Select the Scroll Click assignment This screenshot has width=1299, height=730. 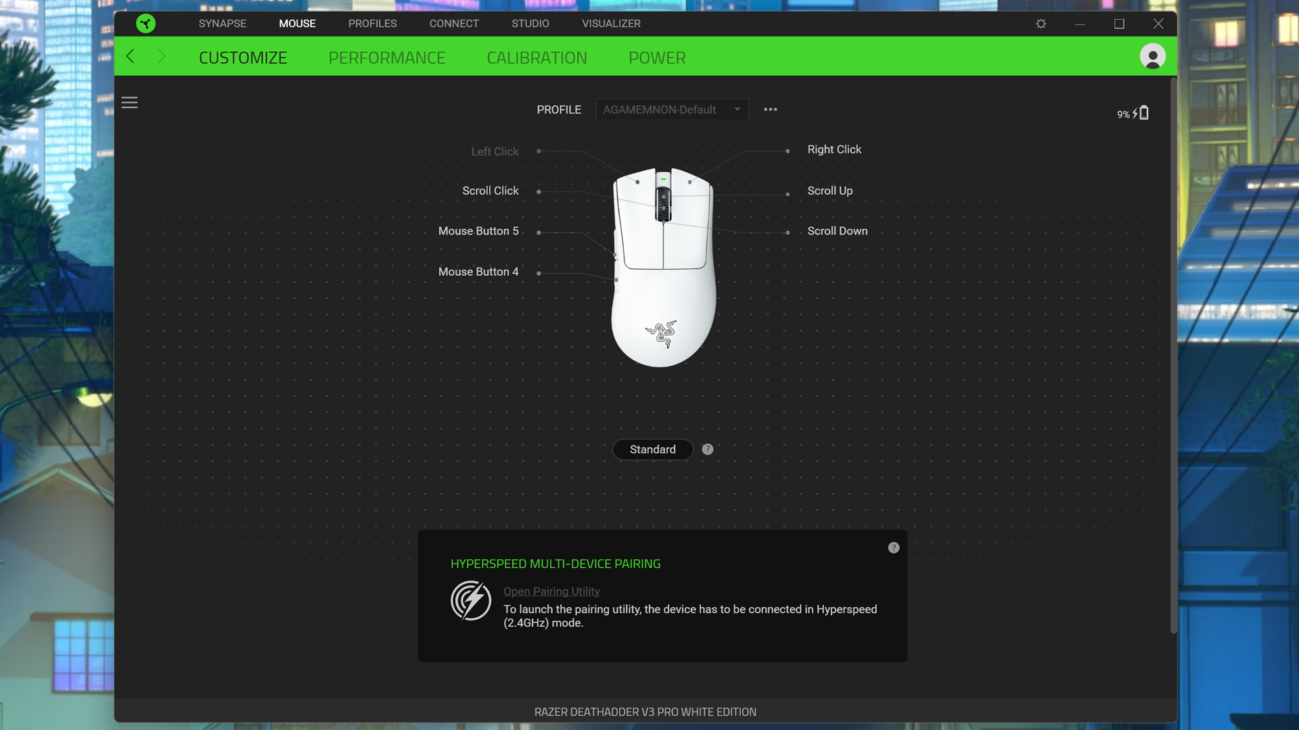click(x=490, y=191)
